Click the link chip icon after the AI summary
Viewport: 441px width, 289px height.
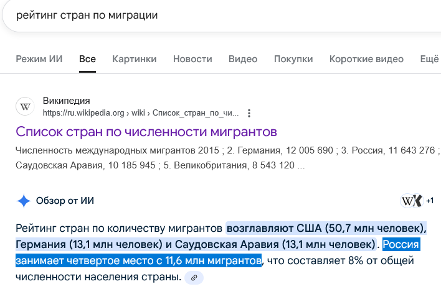[194, 277]
